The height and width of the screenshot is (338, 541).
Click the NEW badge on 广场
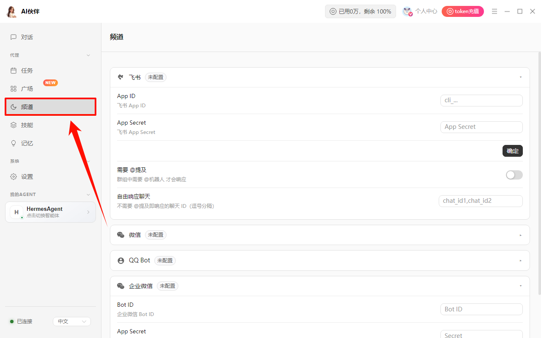[x=51, y=83]
